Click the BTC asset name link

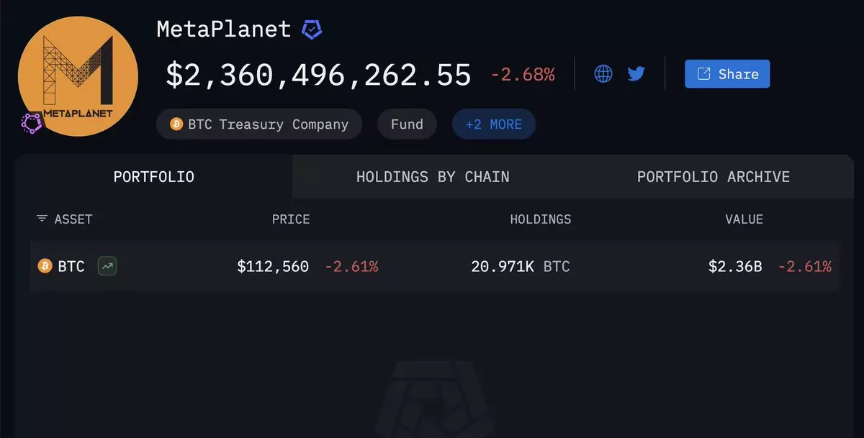71,266
